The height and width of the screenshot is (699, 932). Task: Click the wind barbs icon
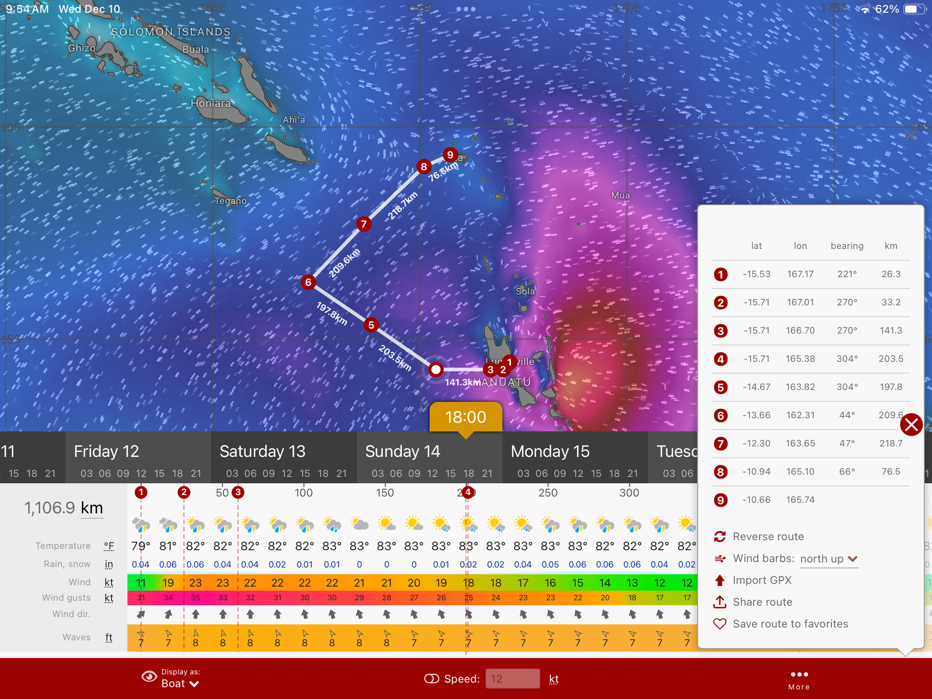click(720, 559)
